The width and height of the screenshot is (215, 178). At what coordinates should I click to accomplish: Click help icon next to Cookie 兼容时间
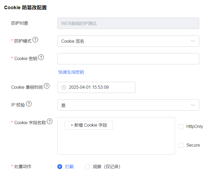[x=47, y=86]
